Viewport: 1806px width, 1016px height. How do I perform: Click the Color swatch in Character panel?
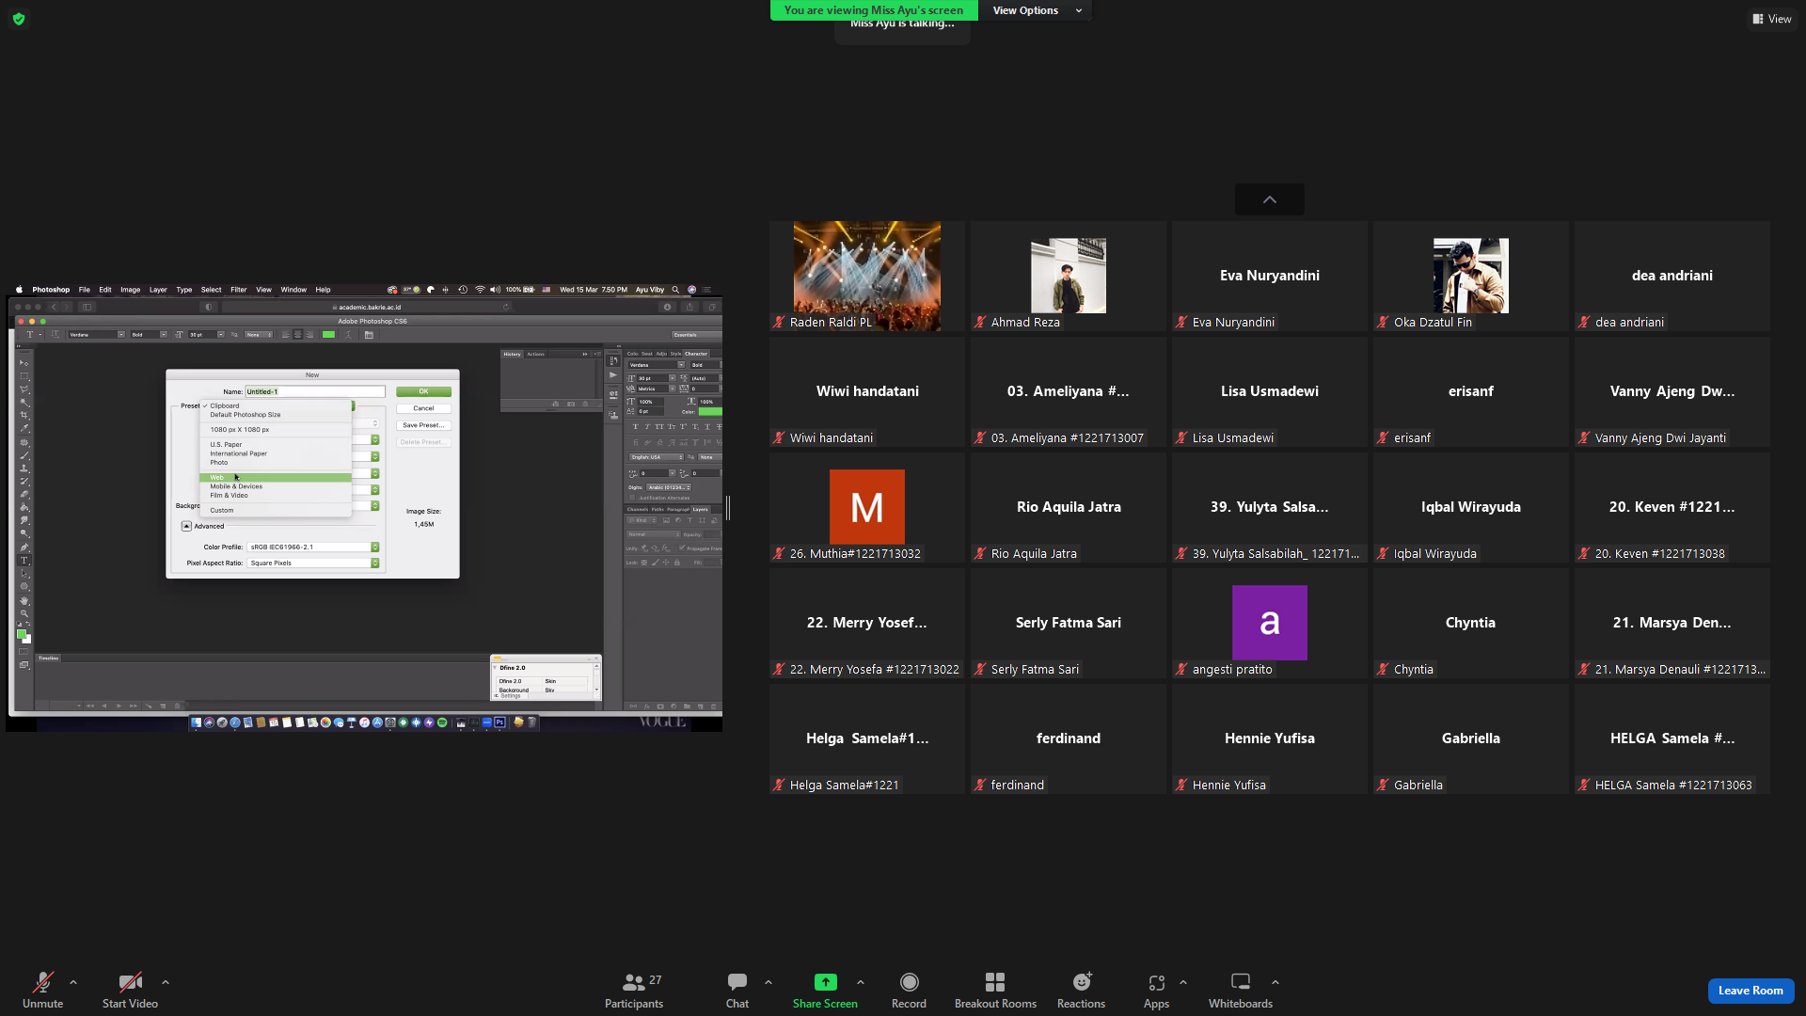click(x=710, y=411)
